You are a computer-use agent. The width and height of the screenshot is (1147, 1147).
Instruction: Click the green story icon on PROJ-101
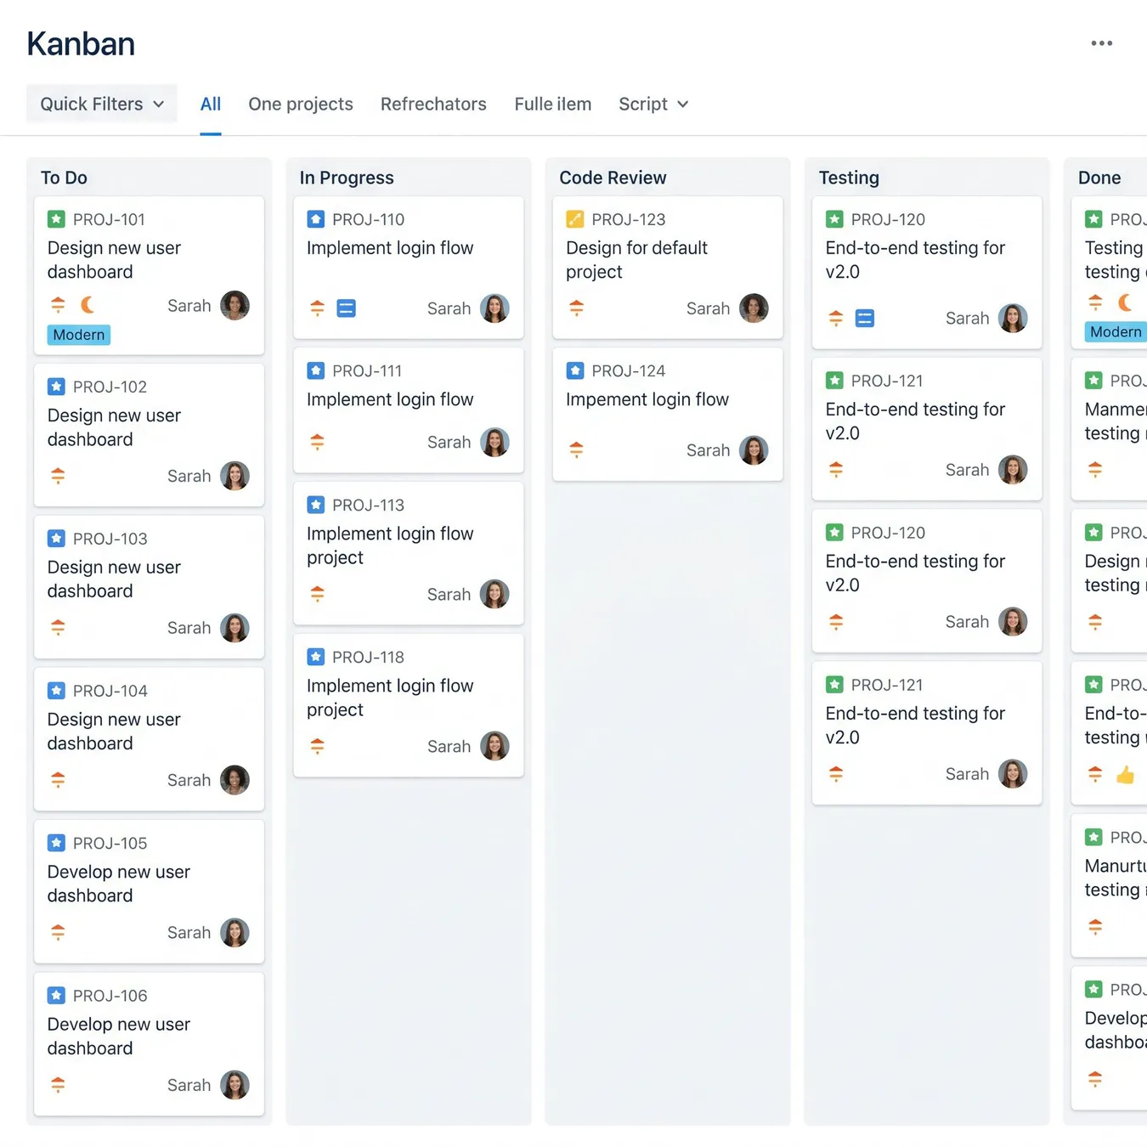pos(56,219)
